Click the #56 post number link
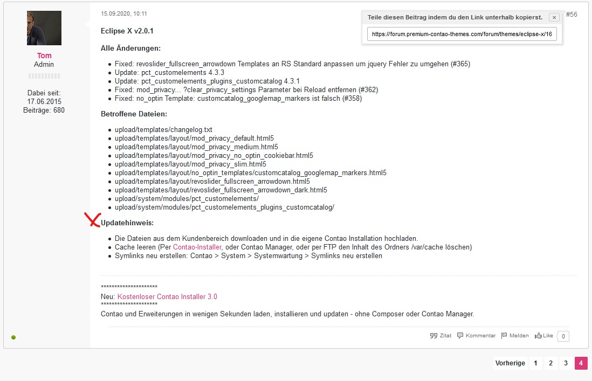592x381 pixels. pos(571,15)
